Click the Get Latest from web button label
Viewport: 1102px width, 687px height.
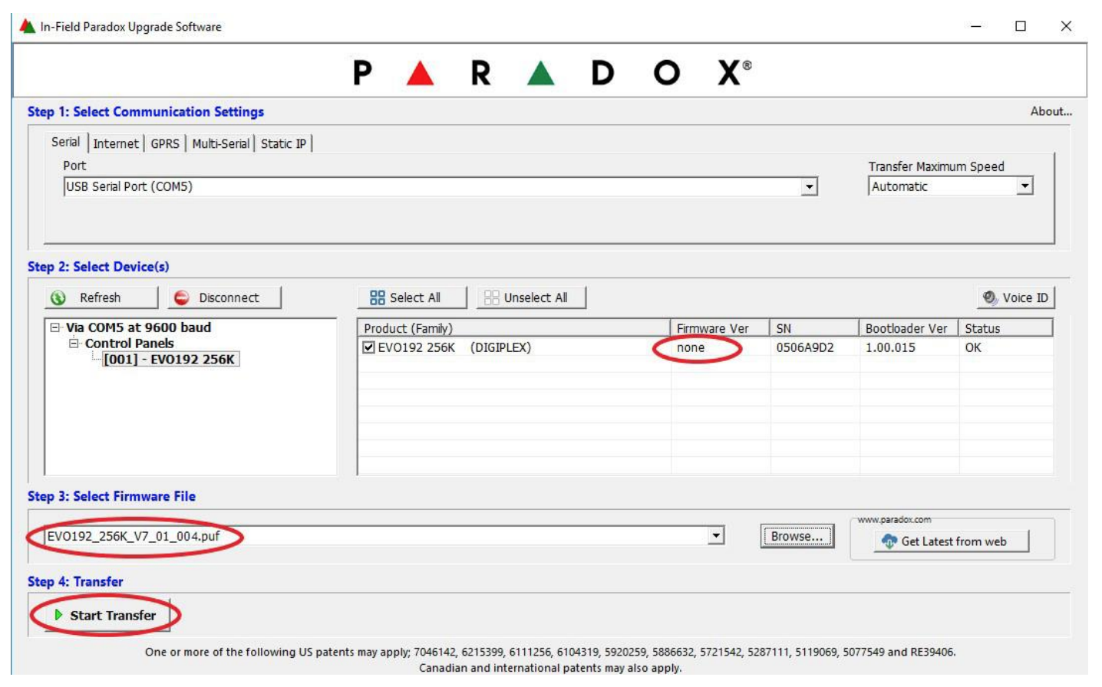(954, 541)
